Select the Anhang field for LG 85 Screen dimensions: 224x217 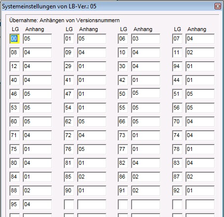click(91, 177)
